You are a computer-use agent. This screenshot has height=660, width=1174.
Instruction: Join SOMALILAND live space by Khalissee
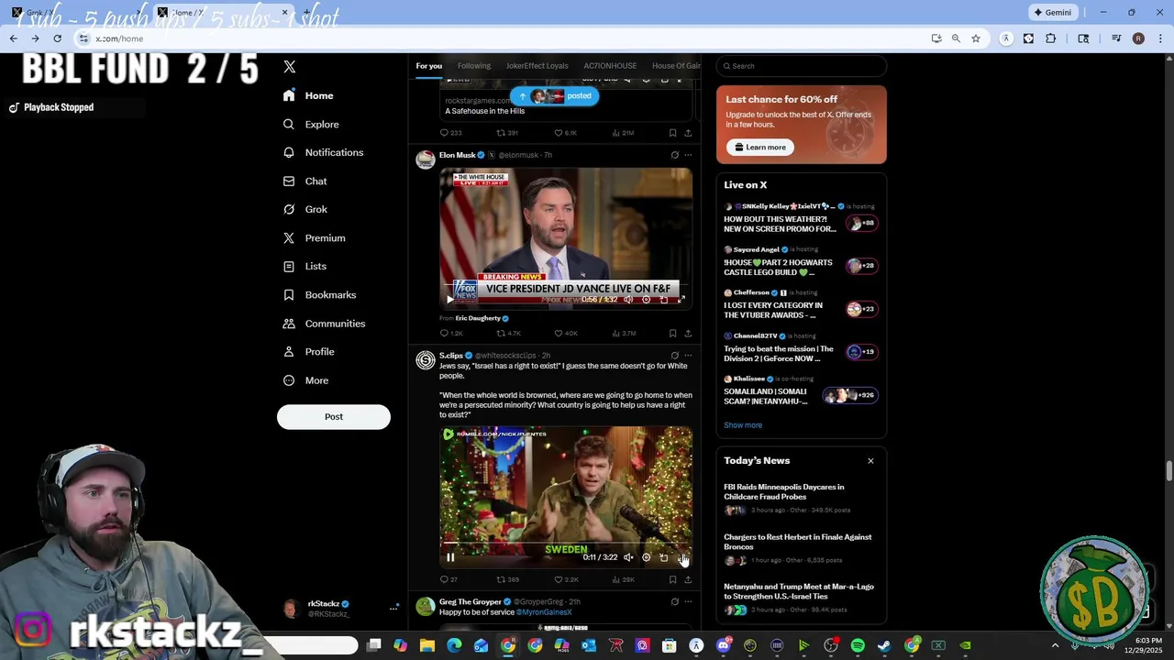click(801, 391)
